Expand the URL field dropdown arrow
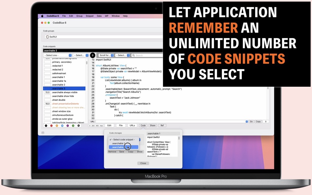Screen dimensions: 312x195 247,121
